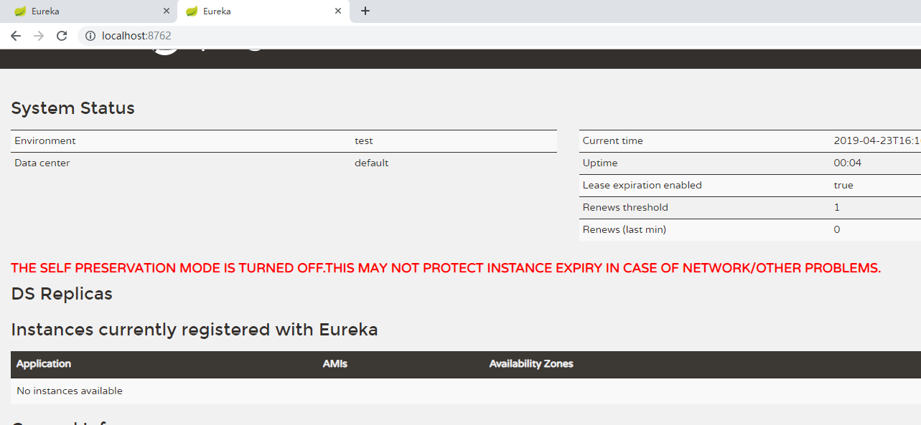This screenshot has height=425, width=921.
Task: Select the Data center row label
Action: [42, 163]
